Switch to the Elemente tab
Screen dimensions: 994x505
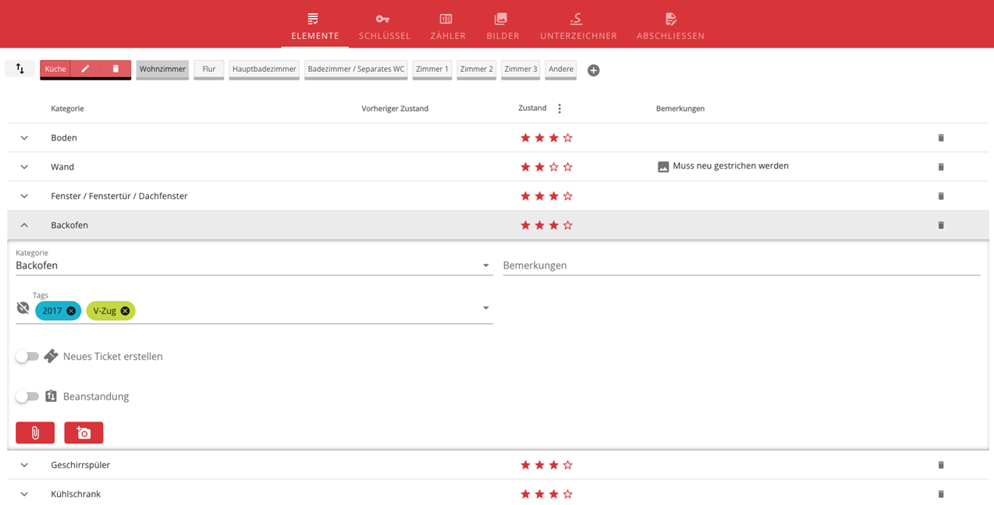click(314, 26)
